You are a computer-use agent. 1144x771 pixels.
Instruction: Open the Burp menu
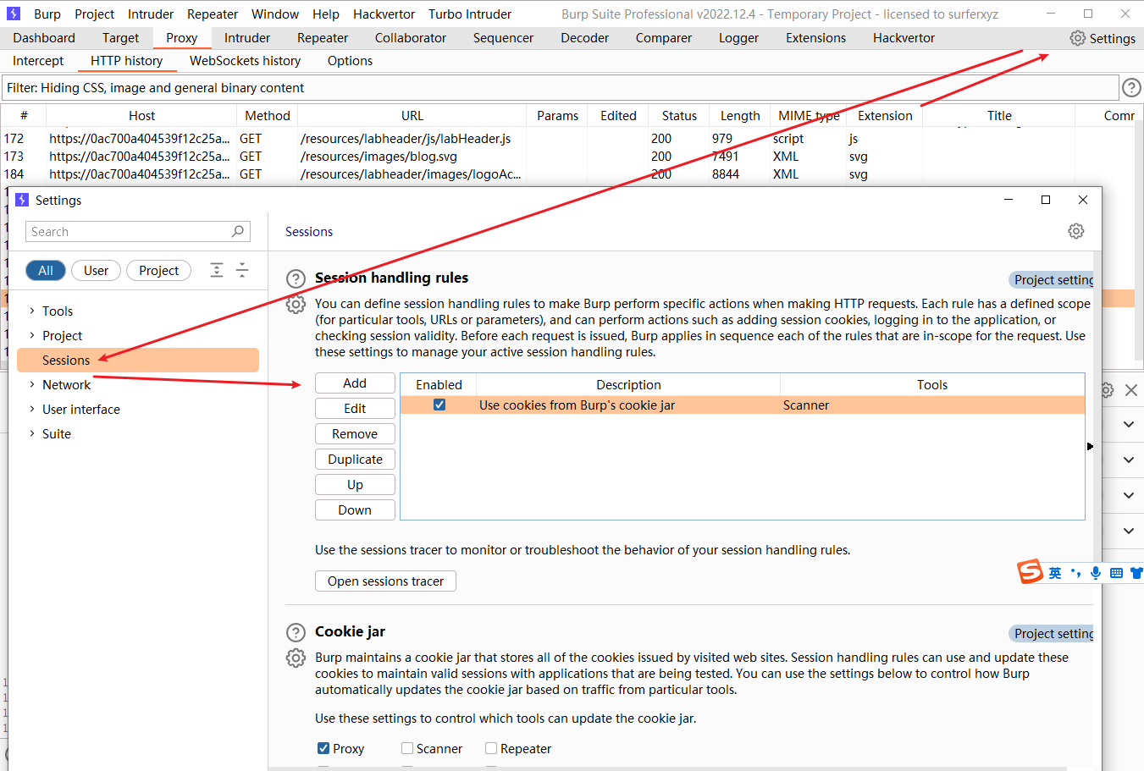click(x=47, y=14)
